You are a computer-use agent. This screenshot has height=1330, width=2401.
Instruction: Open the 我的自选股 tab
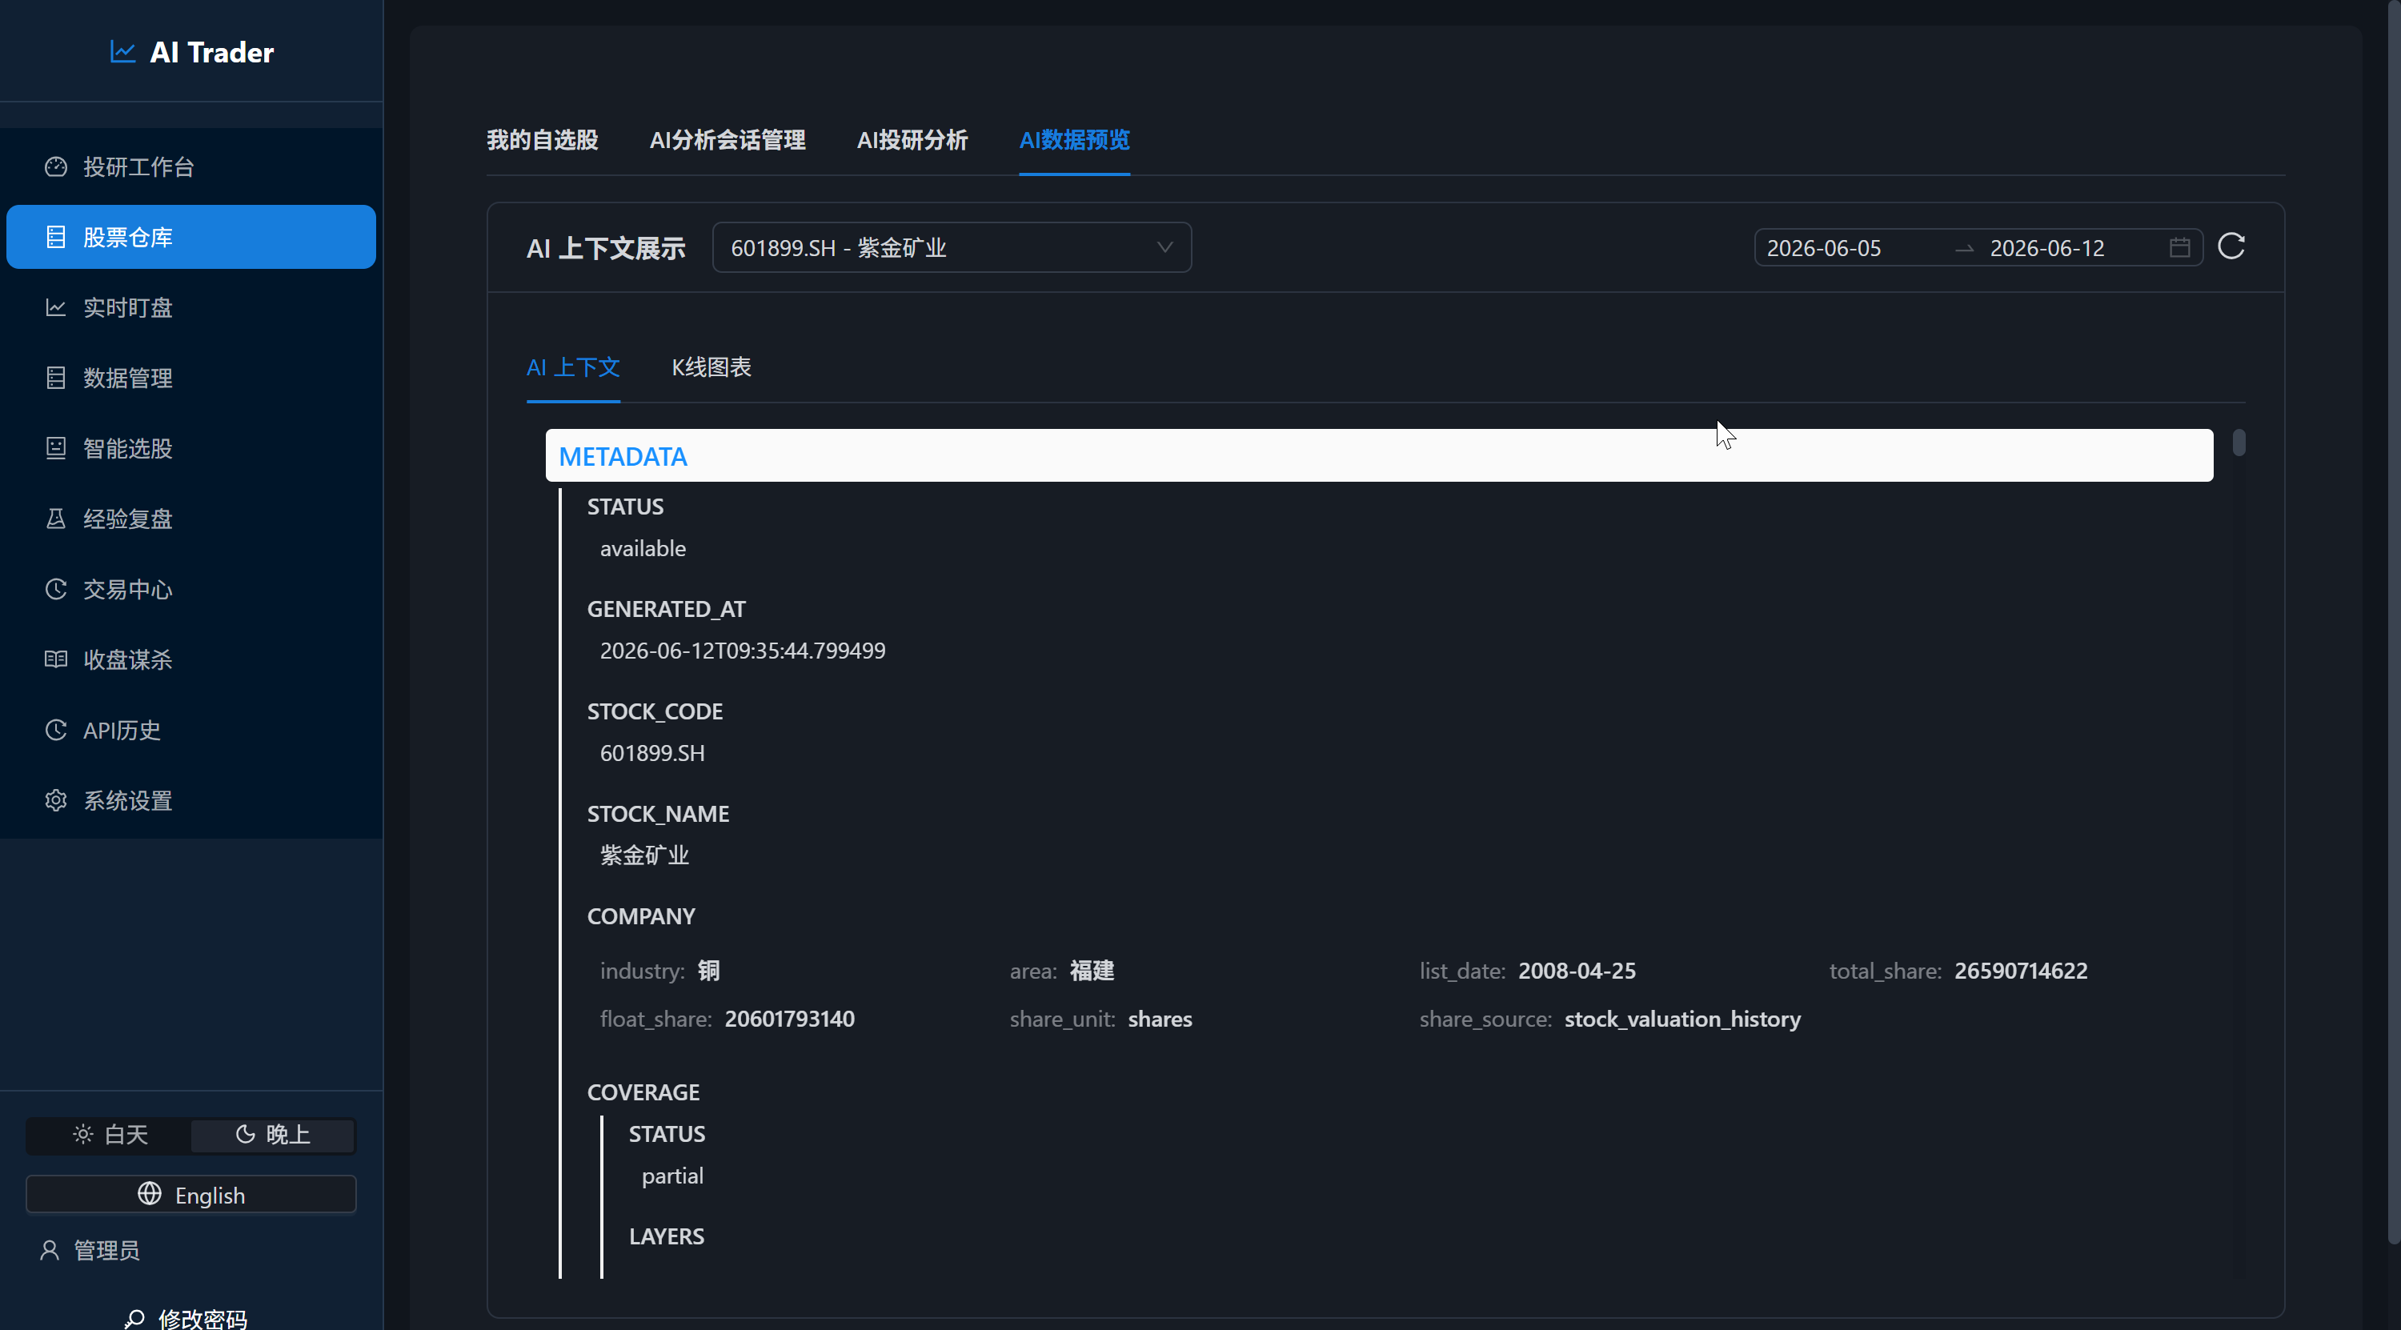coord(543,140)
